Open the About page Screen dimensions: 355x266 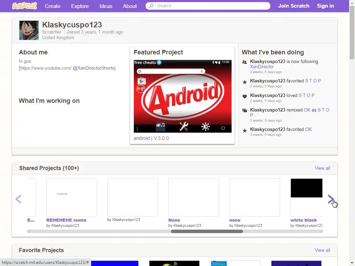click(x=130, y=6)
